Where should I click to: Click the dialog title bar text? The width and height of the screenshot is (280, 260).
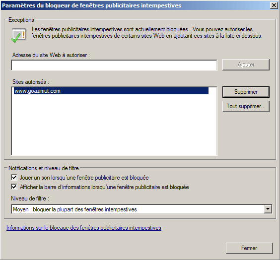(x=92, y=5)
